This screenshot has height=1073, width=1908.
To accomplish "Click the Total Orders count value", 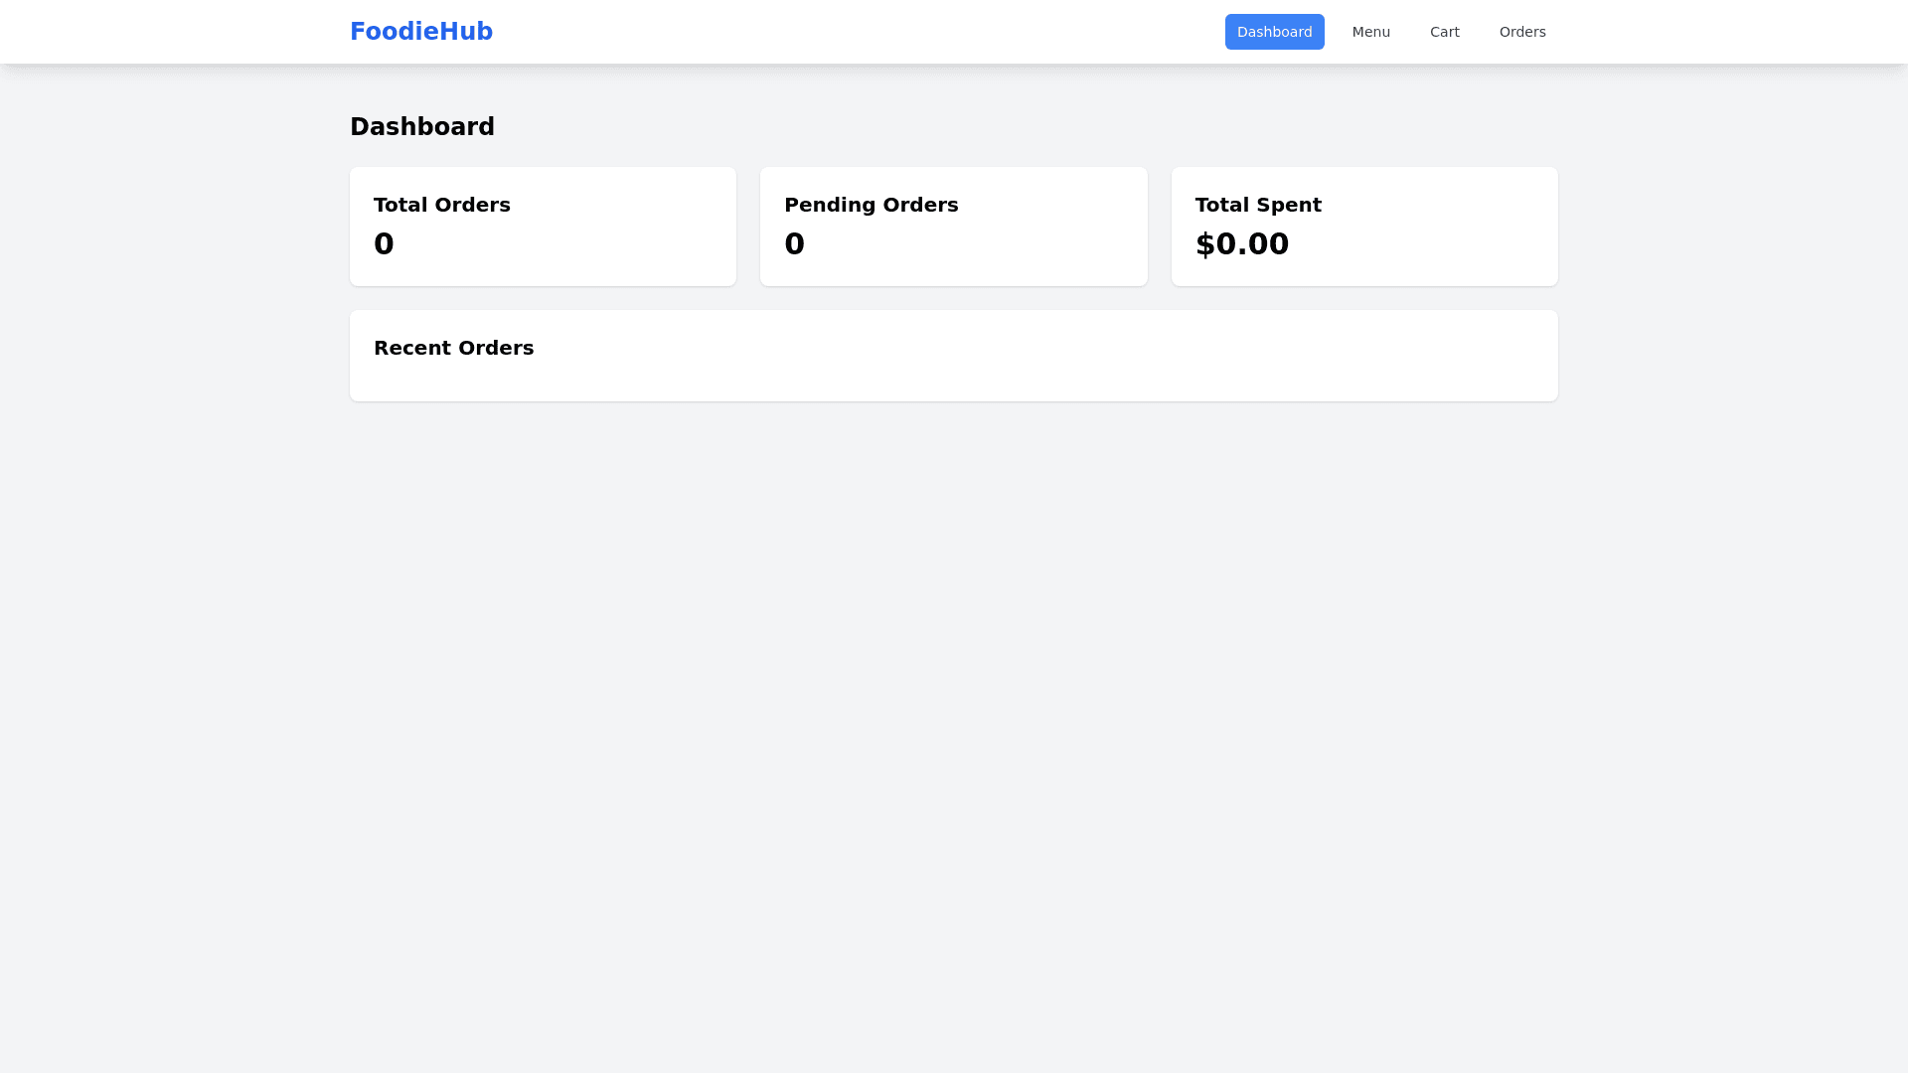I will (x=384, y=244).
